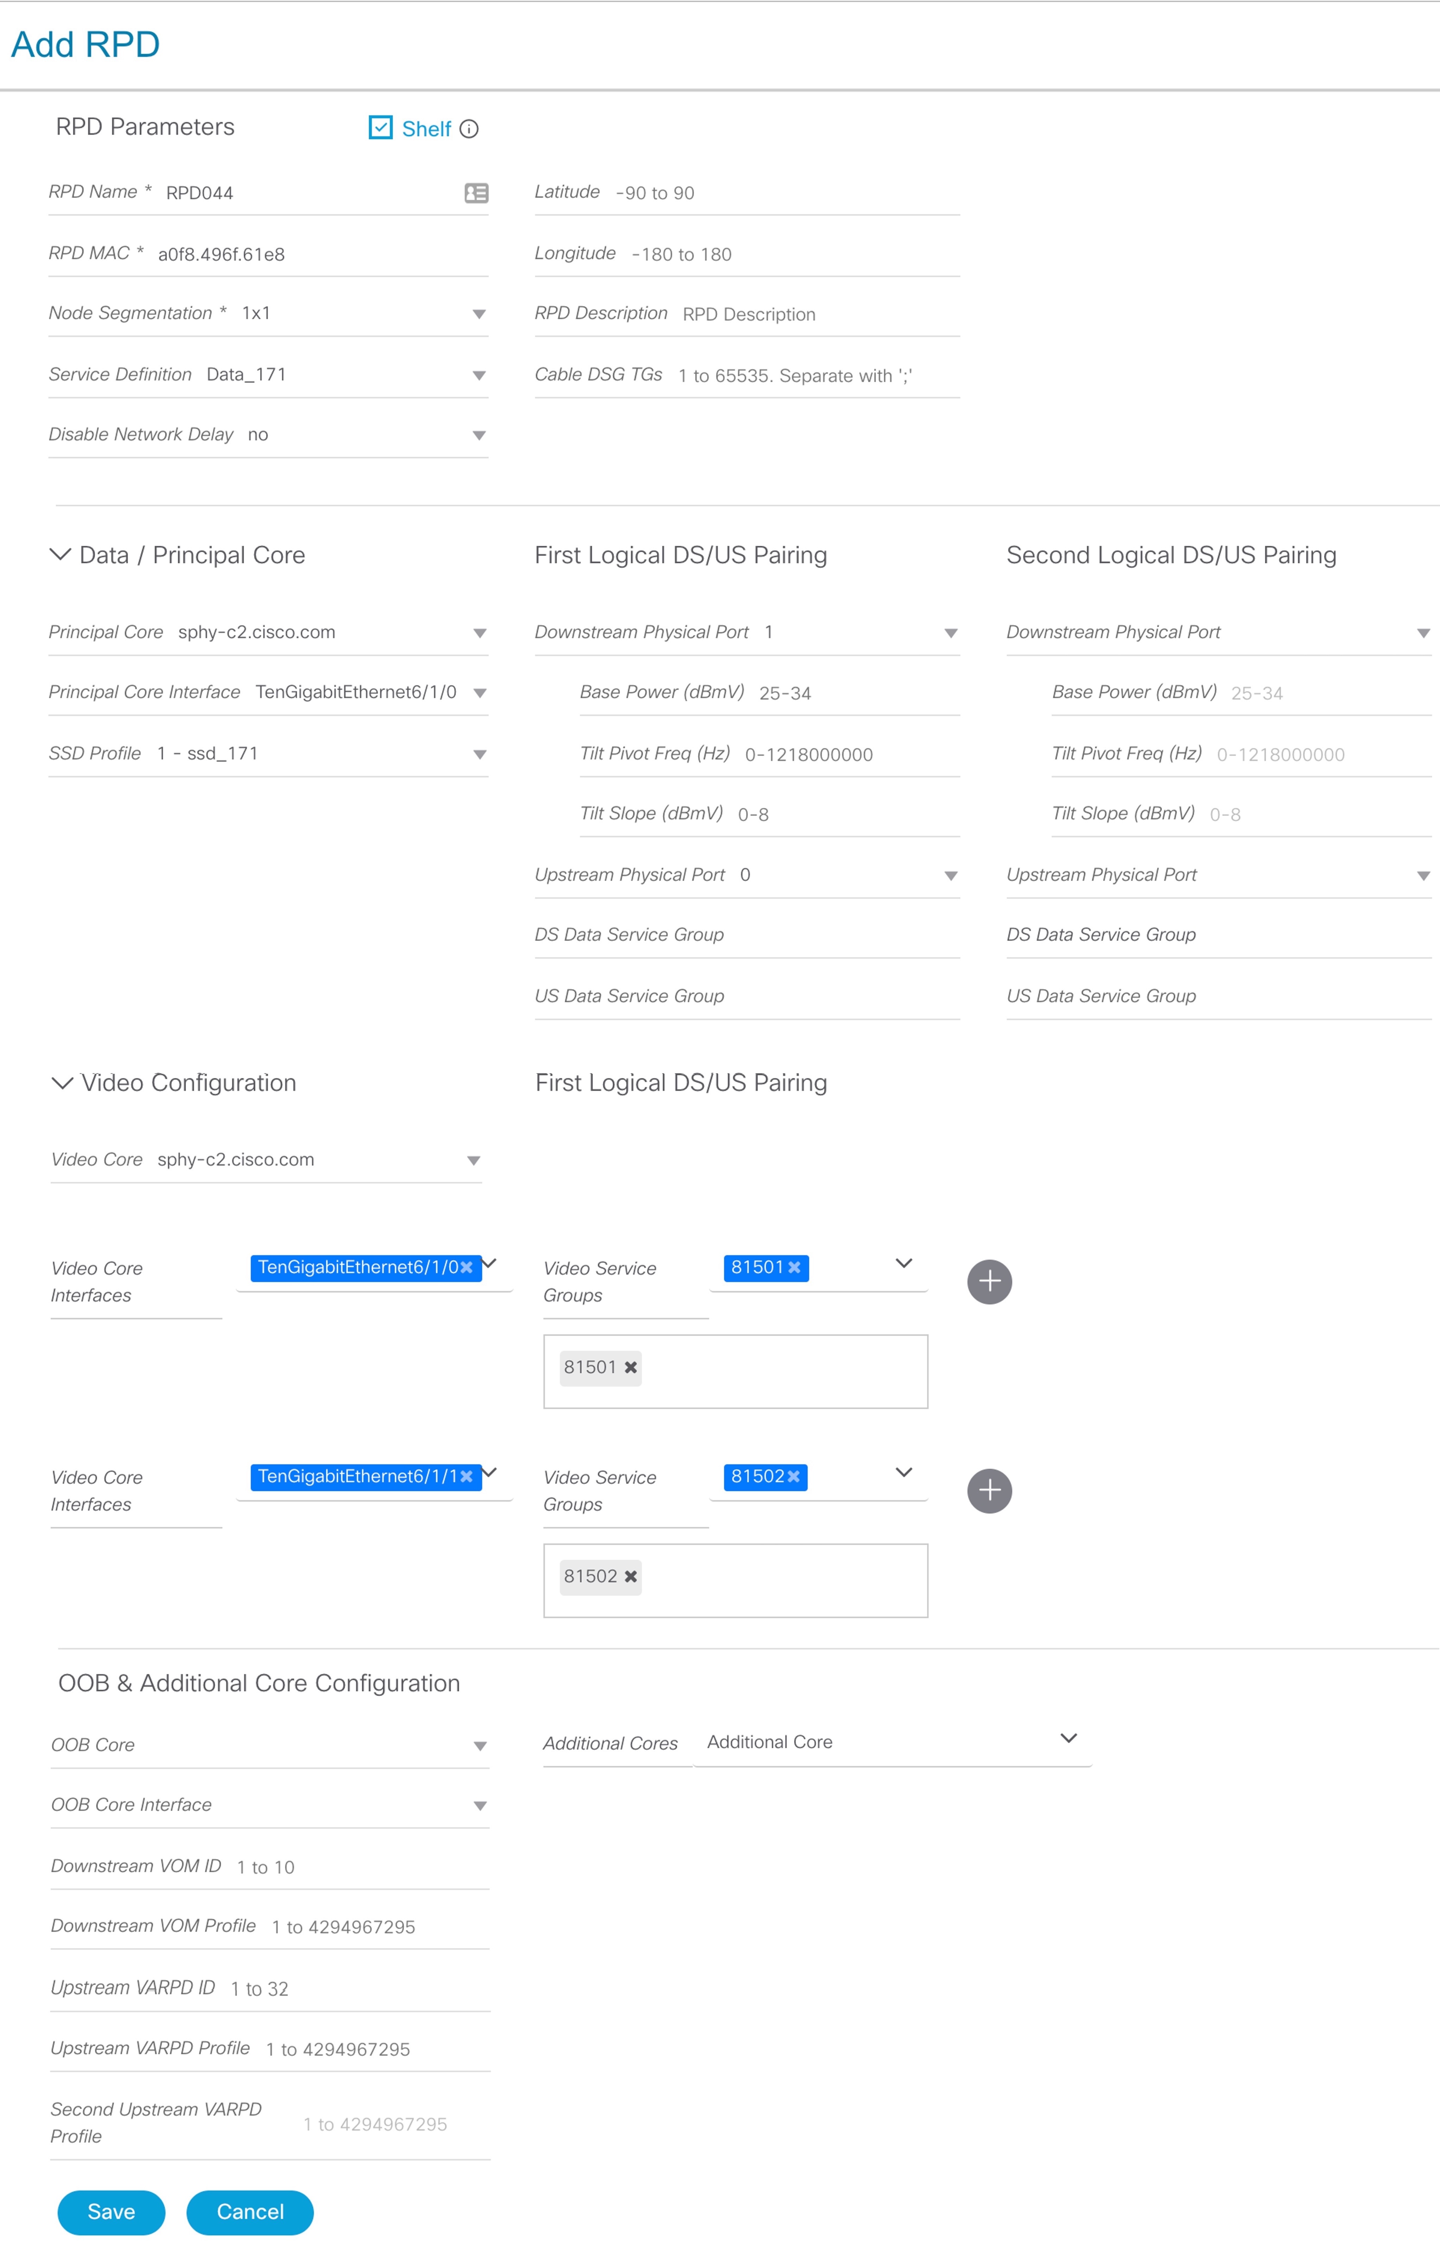Click plus button next to 81502 group
Viewport: 1440px width, 2246px height.
pos(989,1491)
